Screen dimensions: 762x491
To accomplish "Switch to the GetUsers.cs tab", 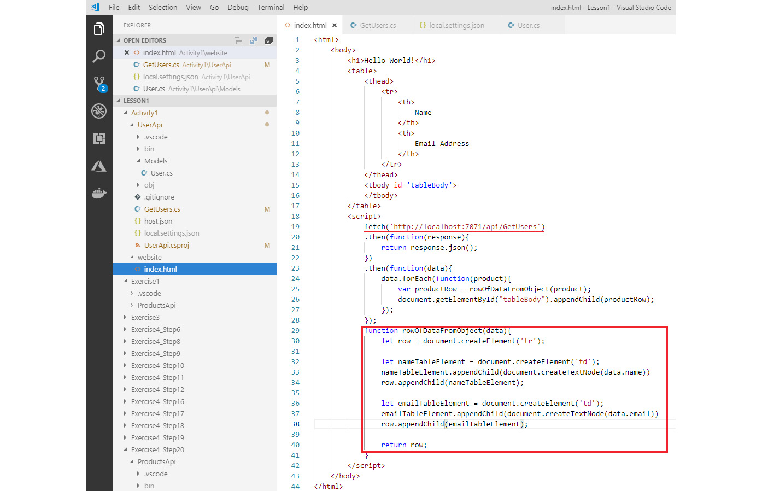I will (378, 25).
